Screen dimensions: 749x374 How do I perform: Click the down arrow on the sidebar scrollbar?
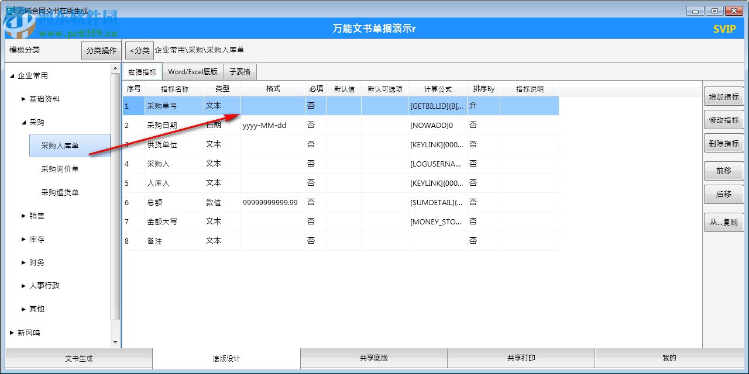(x=115, y=342)
